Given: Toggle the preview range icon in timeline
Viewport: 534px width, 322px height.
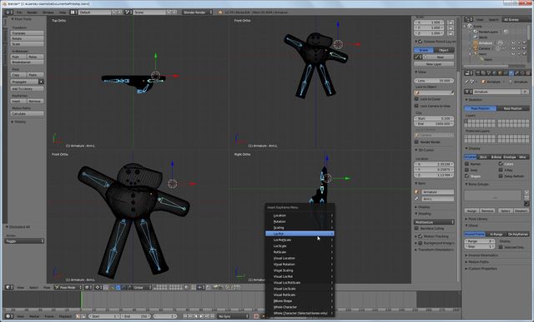Looking at the screenshot, I should click(x=78, y=316).
